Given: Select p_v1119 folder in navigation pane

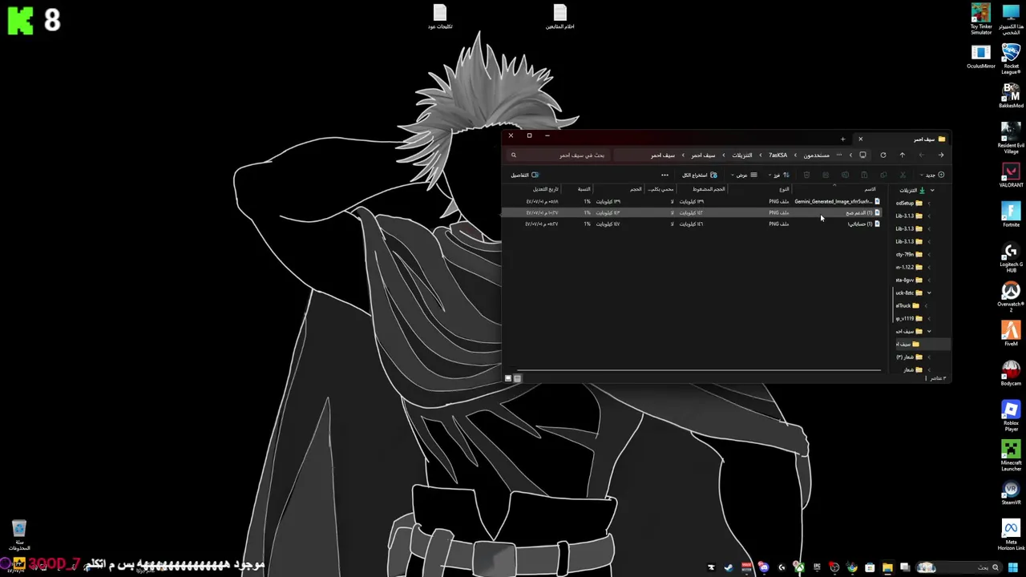Looking at the screenshot, I should pos(910,318).
